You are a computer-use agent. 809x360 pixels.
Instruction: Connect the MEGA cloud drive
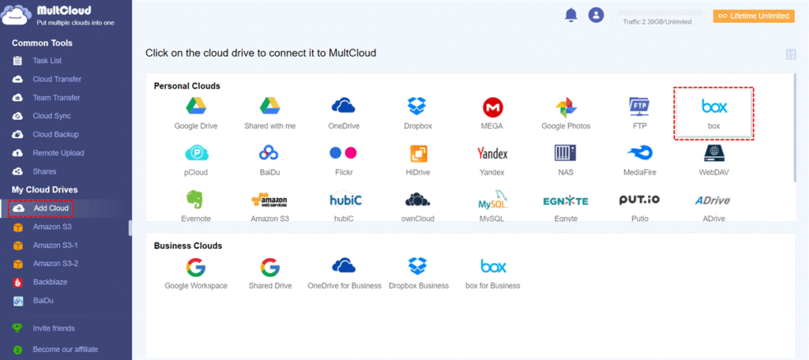coord(493,114)
